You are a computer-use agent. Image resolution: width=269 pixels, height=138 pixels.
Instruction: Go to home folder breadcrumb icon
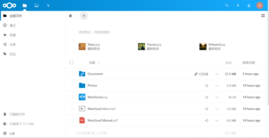click(x=70, y=16)
